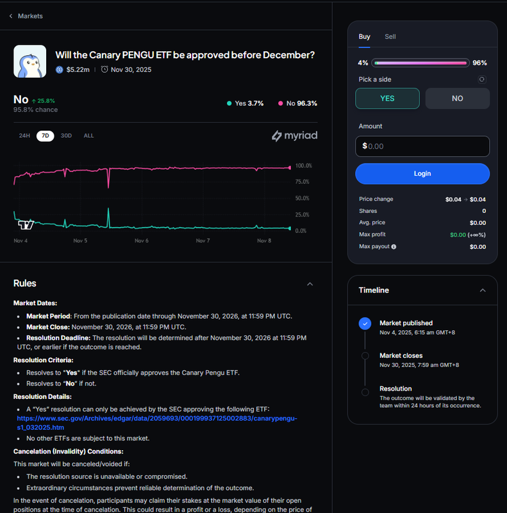Open the Buy tab

(x=364, y=37)
